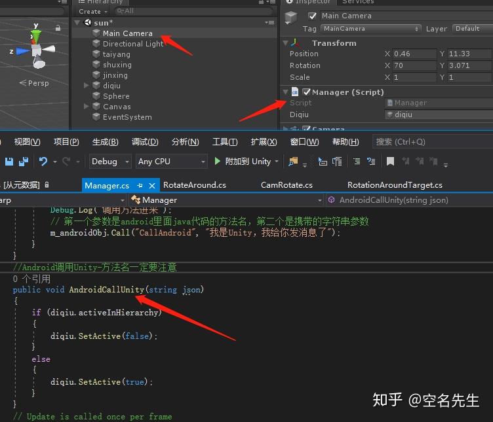Click the 0 个引用 CodeLens link
This screenshot has width=493, height=422.
[x=31, y=279]
